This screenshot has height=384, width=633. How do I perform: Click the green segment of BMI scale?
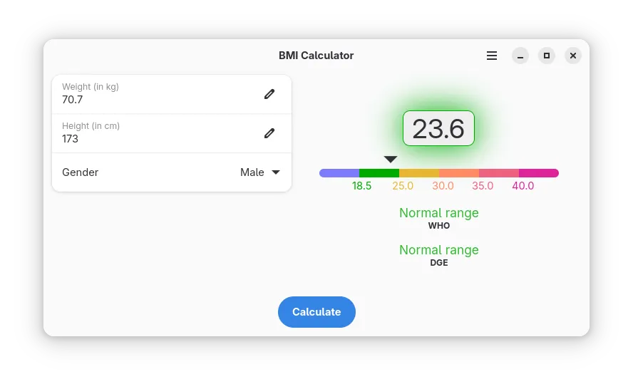pos(379,173)
